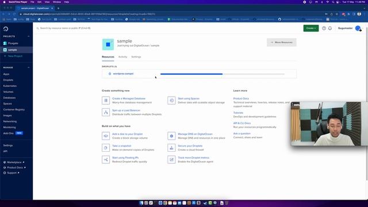Open the Window menu
This screenshot has height=207, width=368.
(x=57, y=2)
